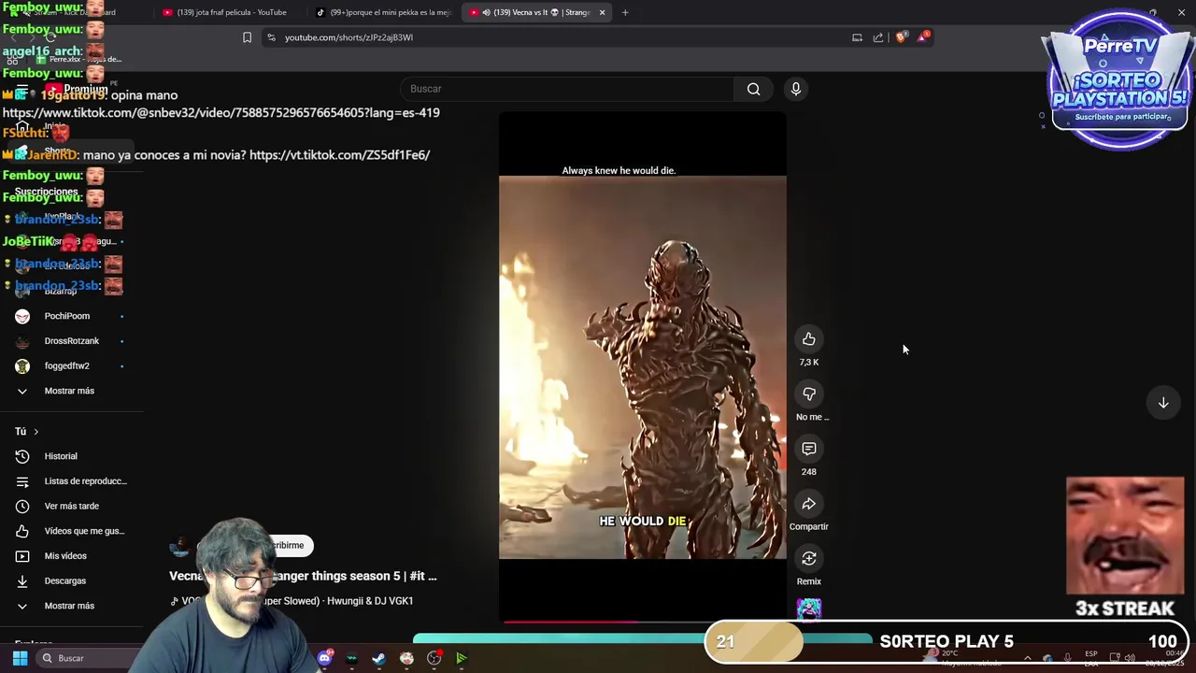Click the tiktok.com/@snbev32 chat link text

(221, 112)
